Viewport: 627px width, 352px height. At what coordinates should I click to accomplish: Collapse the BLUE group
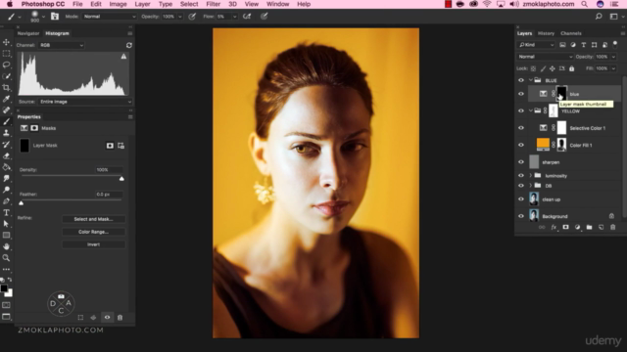(531, 80)
